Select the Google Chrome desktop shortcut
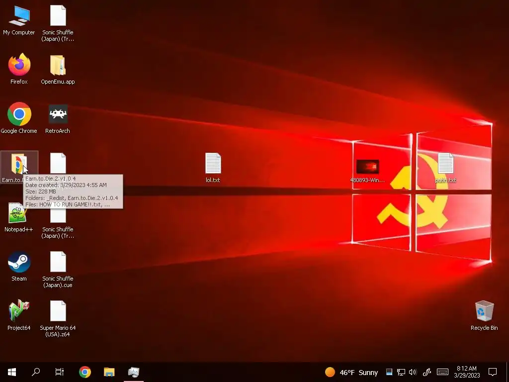The width and height of the screenshot is (509, 382). pyautogui.click(x=19, y=118)
